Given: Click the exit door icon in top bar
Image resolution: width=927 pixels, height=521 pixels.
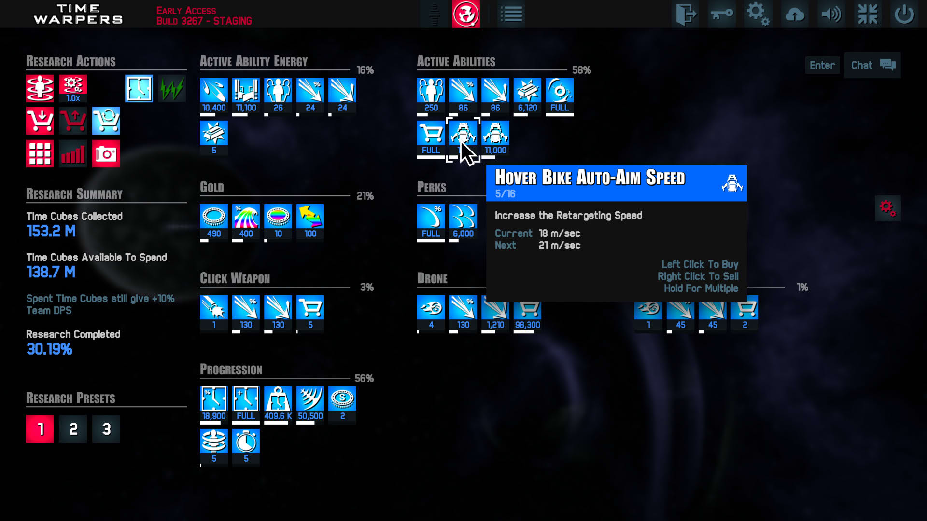Looking at the screenshot, I should (685, 14).
